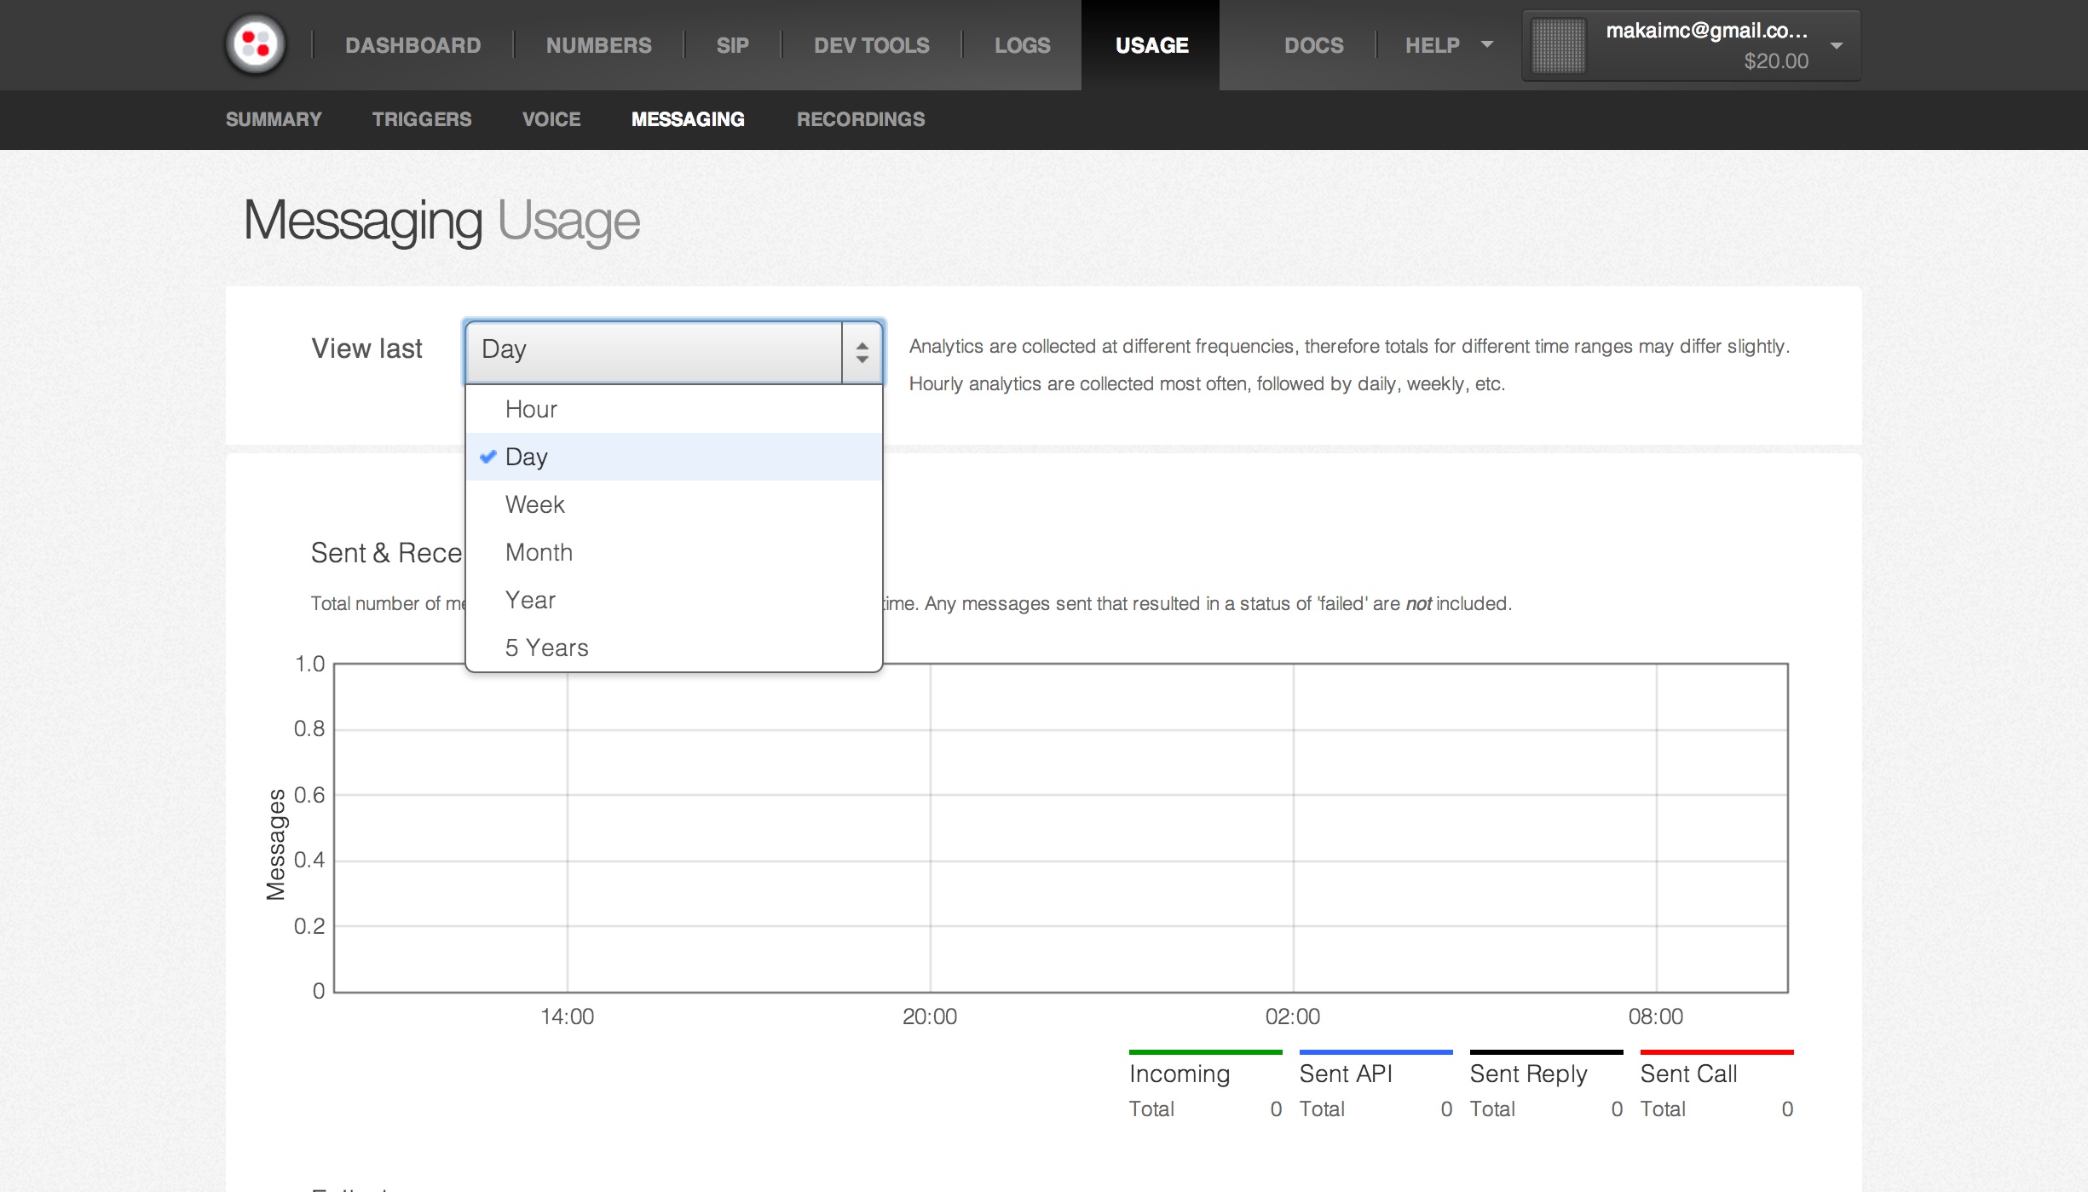Click the View last stepper arrows
This screenshot has height=1192, width=2088.
(862, 352)
